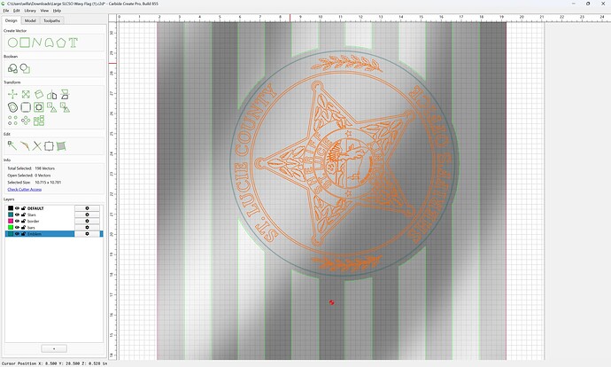Click the Check Cutter Access link

tap(25, 189)
